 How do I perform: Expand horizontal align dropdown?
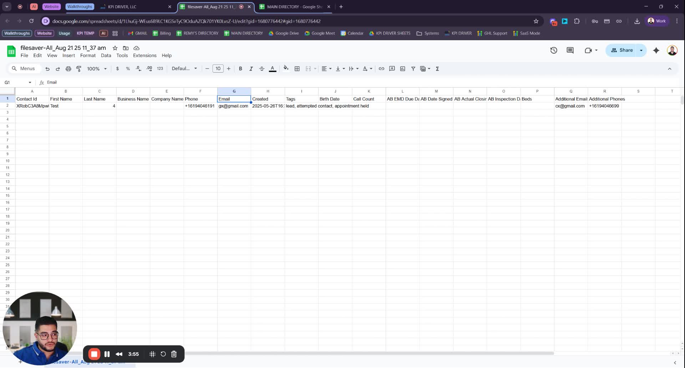[330, 69]
